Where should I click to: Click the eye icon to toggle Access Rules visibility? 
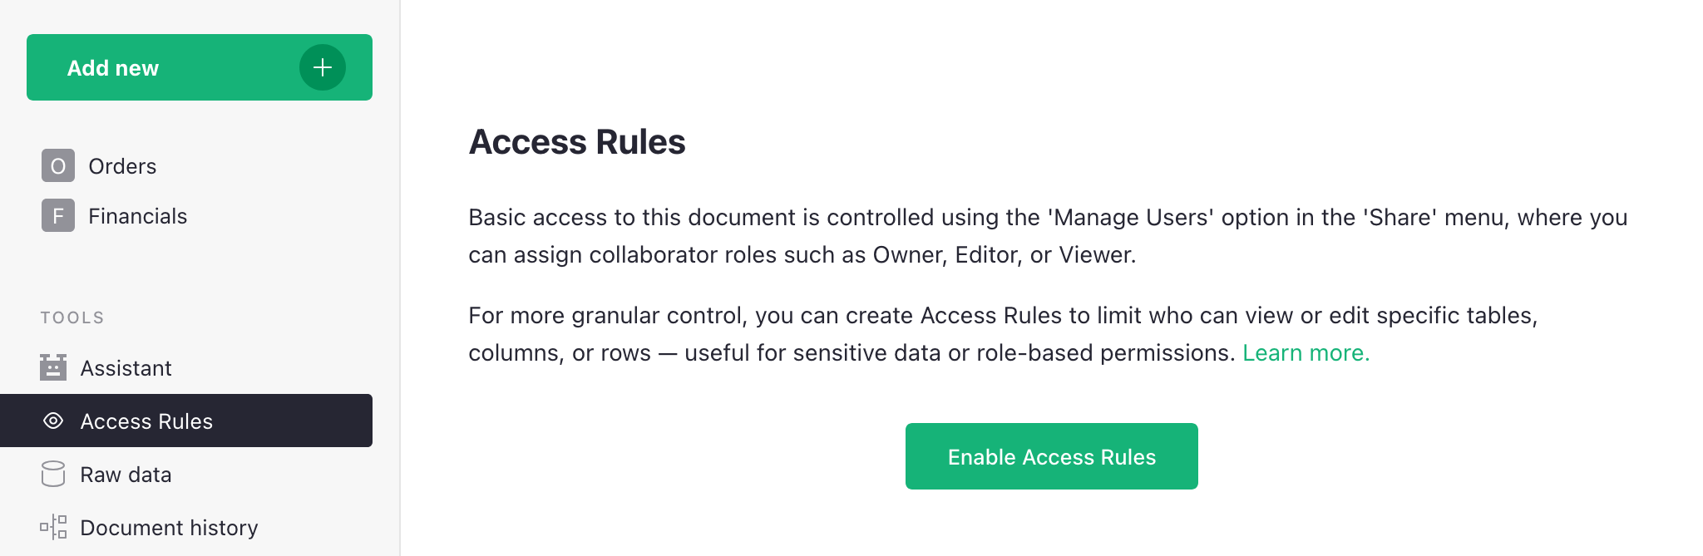click(53, 421)
